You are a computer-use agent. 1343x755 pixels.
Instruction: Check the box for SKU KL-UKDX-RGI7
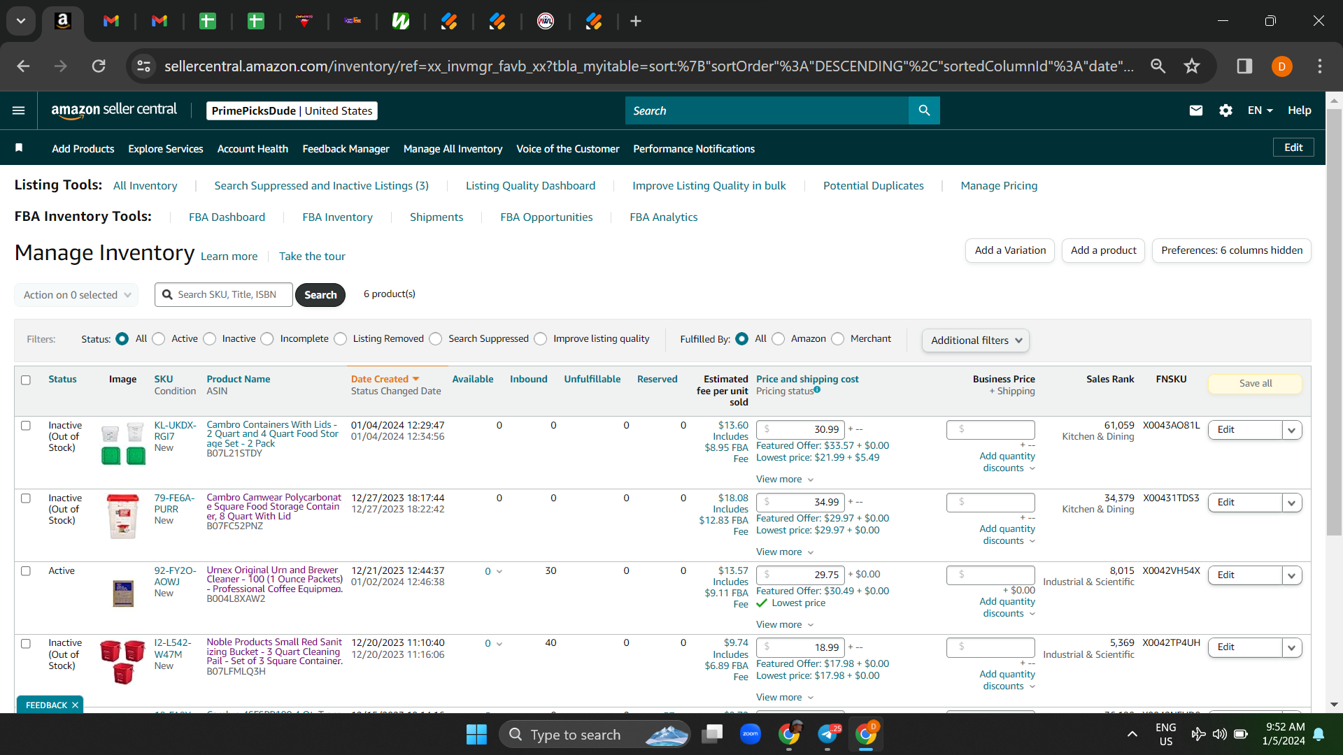point(26,426)
